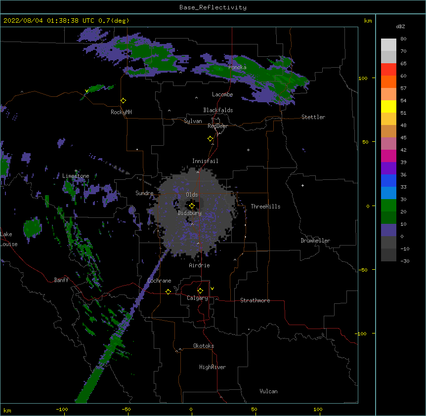Click the red 65 dBZ legend swatch
Image resolution: width=426 pixels, height=416 pixels.
388,69
